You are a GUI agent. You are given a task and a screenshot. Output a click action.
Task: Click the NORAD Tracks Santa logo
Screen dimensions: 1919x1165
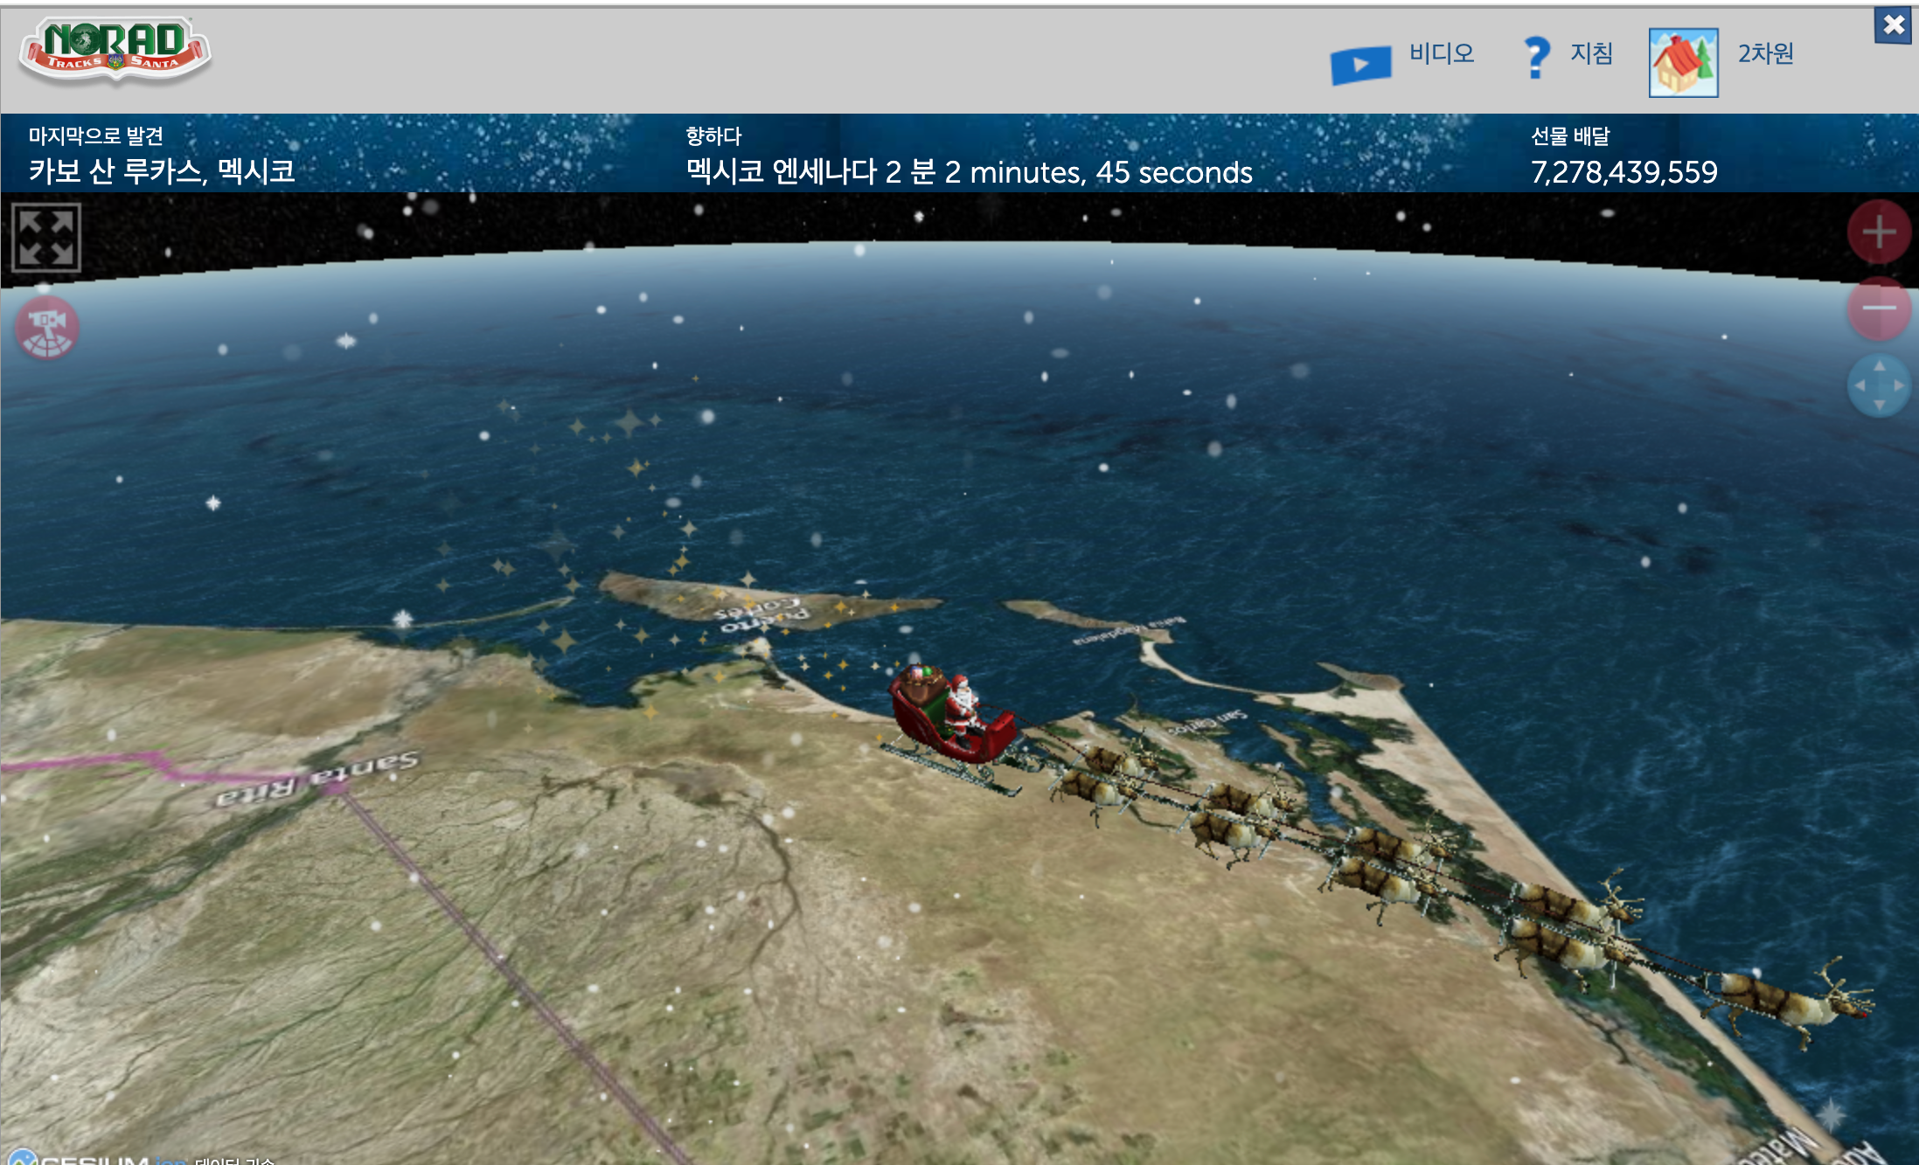[x=115, y=50]
